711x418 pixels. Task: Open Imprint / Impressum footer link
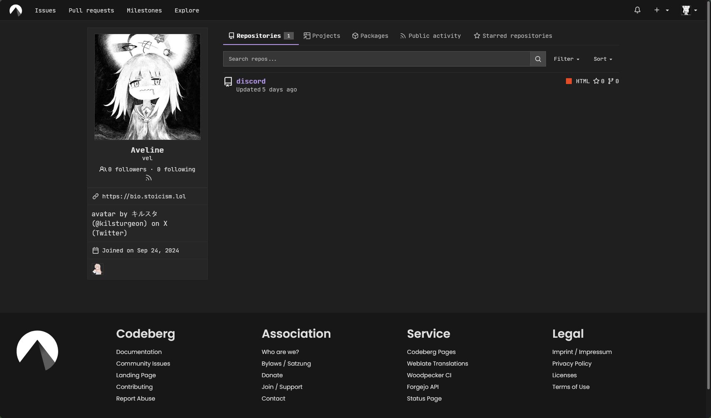[x=582, y=352]
